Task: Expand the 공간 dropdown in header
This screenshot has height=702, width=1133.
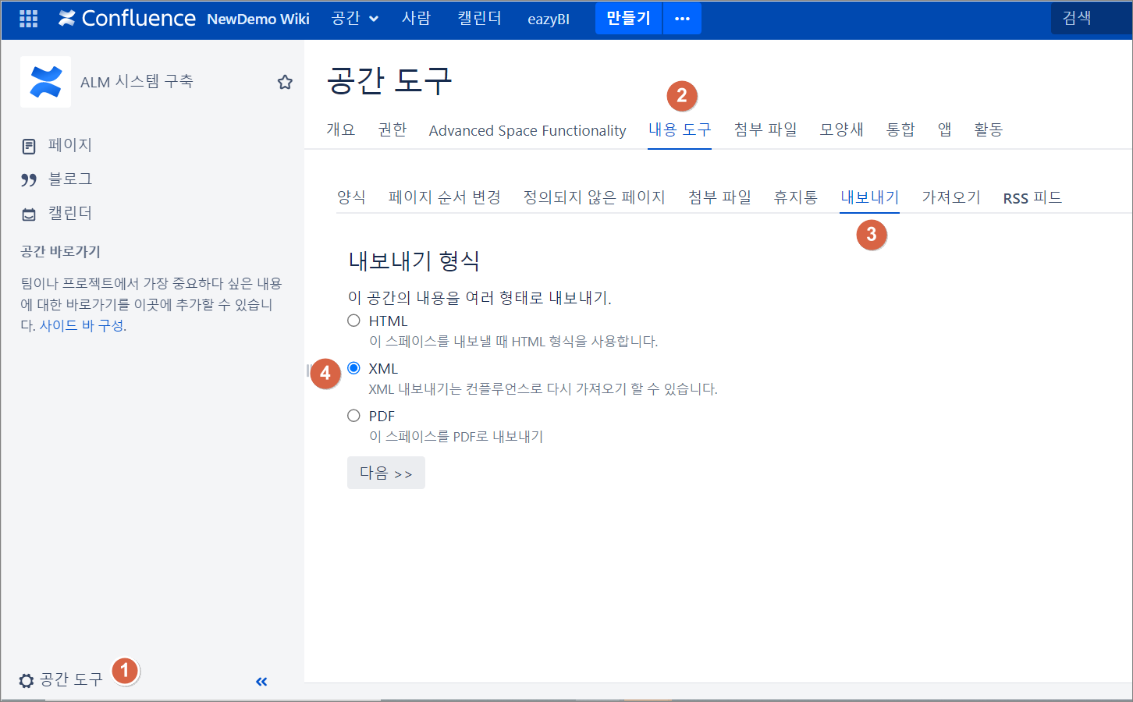Action: pos(354,19)
